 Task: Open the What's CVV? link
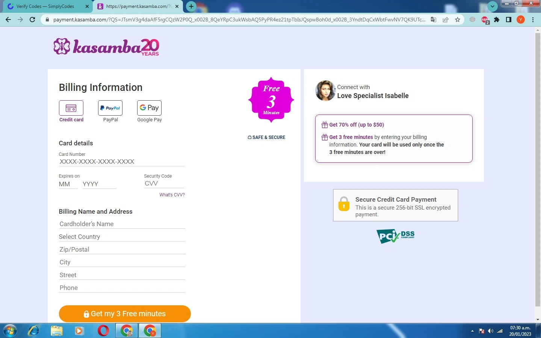coord(172,195)
